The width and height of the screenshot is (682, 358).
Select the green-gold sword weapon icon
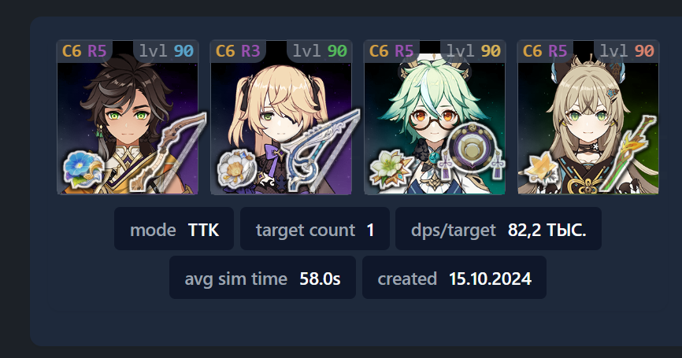628,153
